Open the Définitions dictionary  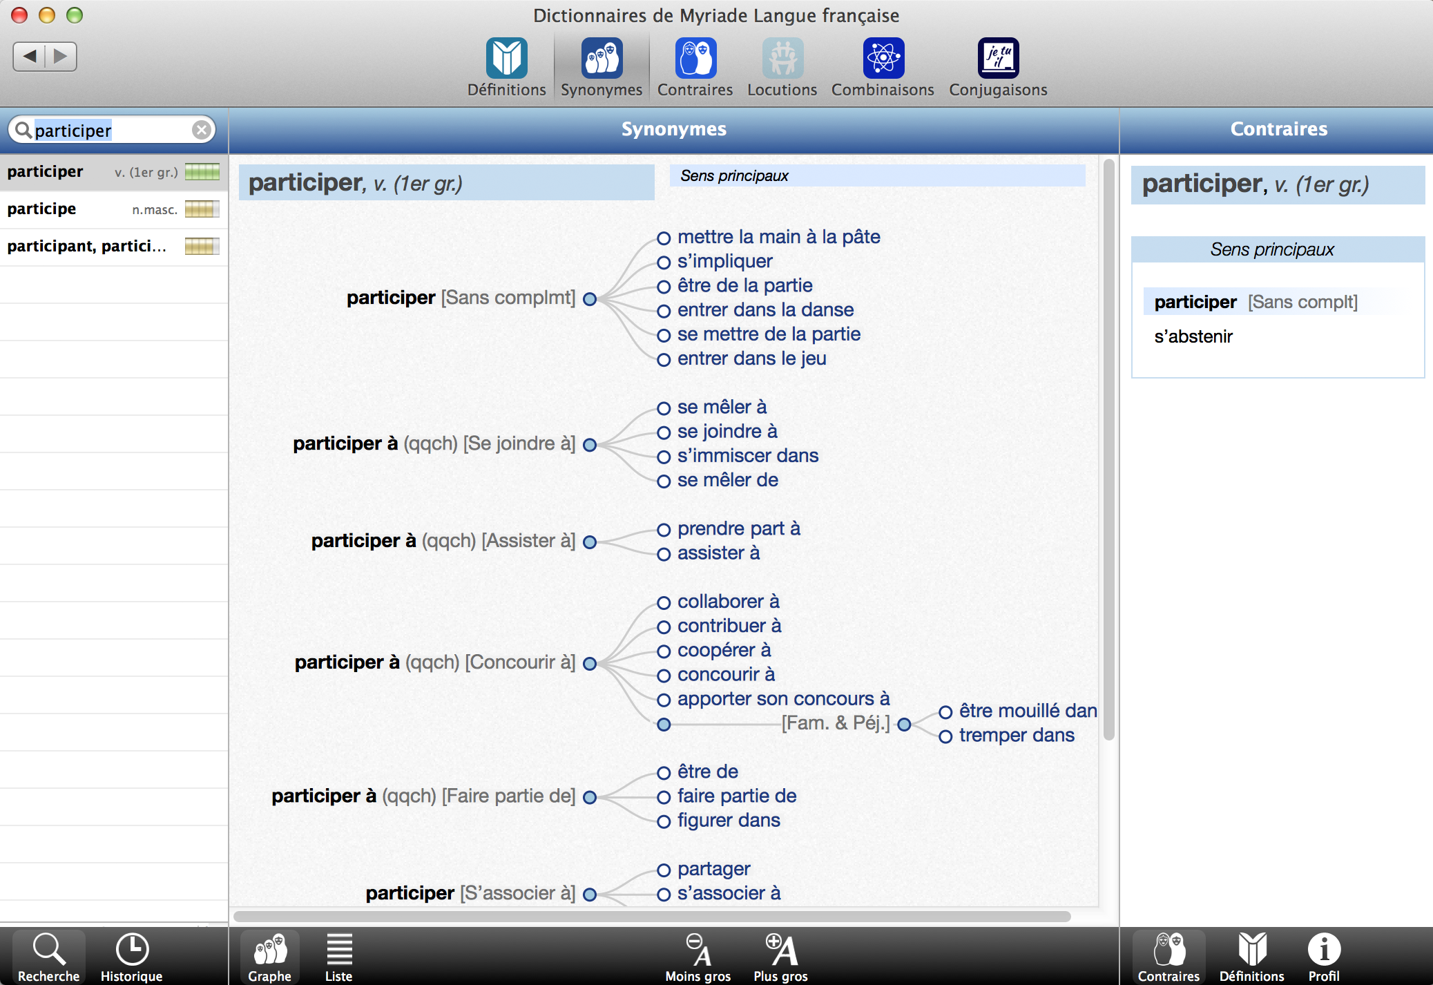506,68
